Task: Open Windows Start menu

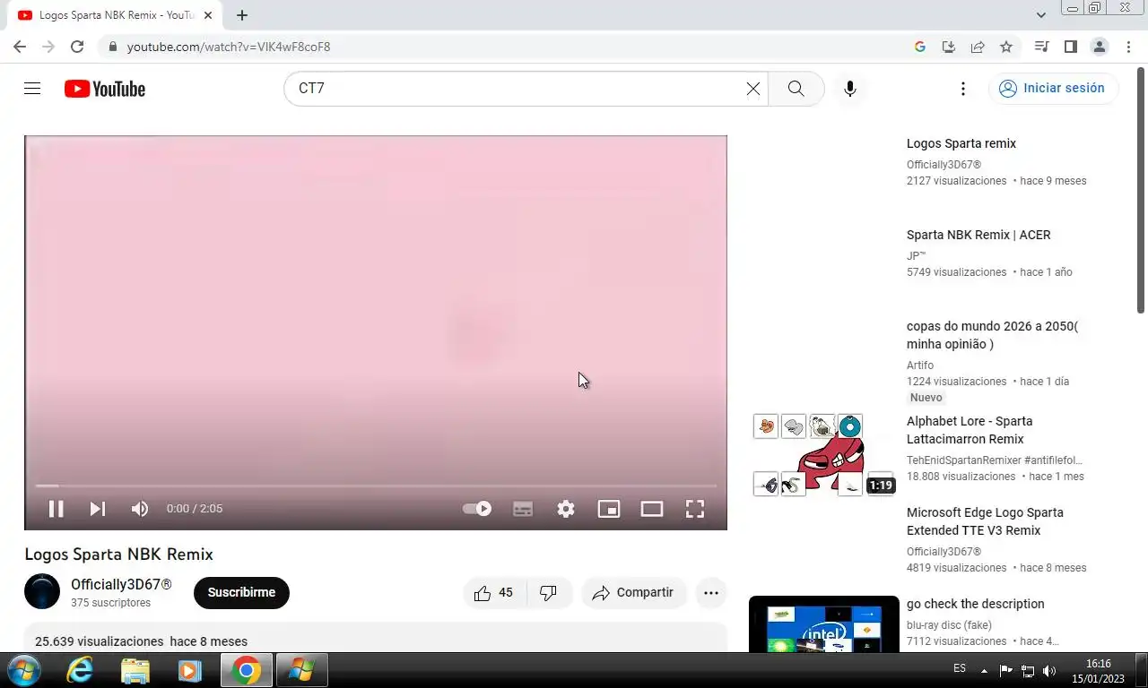Action: [23, 670]
